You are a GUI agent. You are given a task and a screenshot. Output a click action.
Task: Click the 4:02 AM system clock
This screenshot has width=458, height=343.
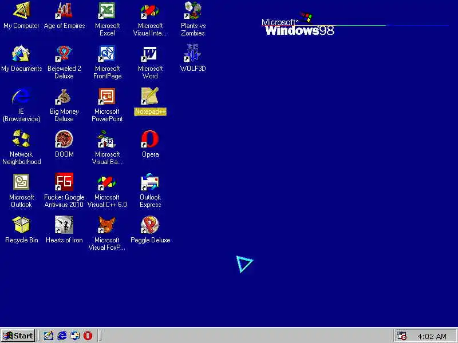432,336
